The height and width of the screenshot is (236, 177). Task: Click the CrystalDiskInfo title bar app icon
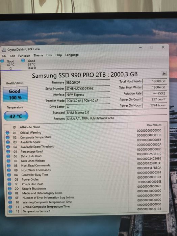pyautogui.click(x=4, y=50)
